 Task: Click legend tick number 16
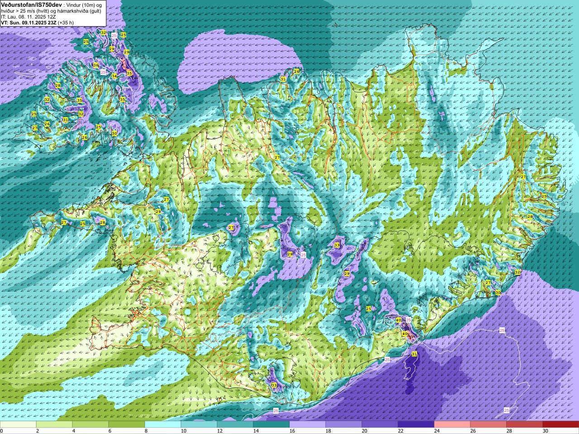[292, 431]
